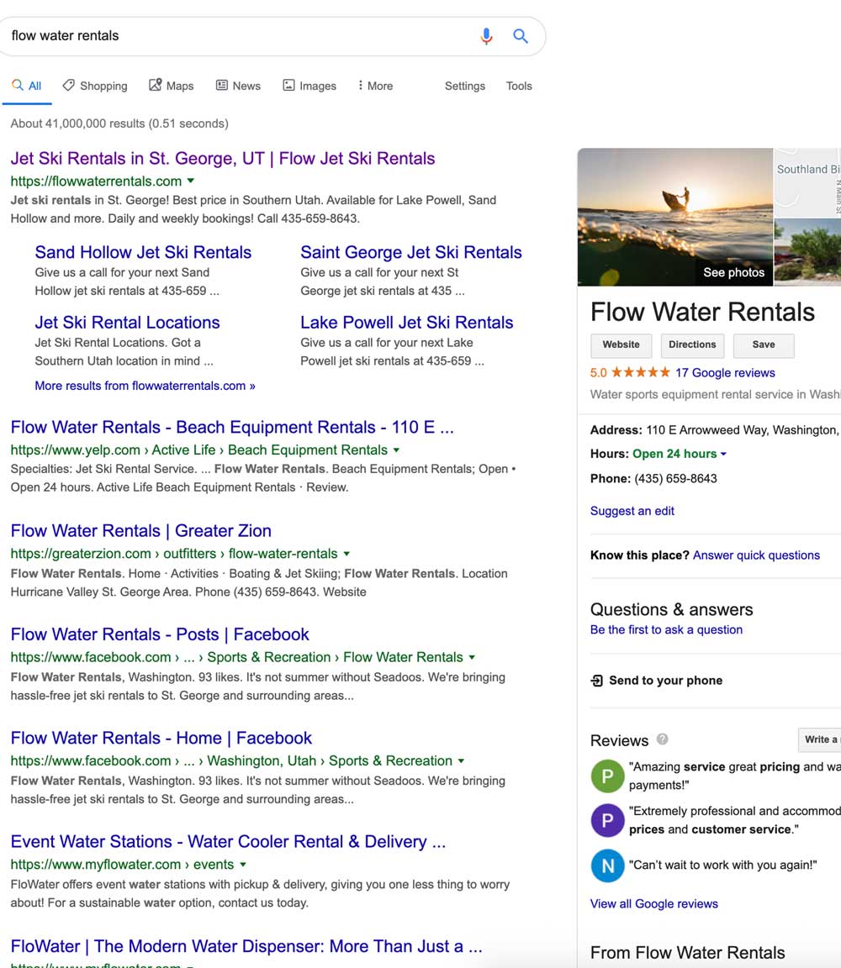841x968 pixels.
Task: Expand the flowwaterrentals.com URL dropdown arrow
Action: 191,181
